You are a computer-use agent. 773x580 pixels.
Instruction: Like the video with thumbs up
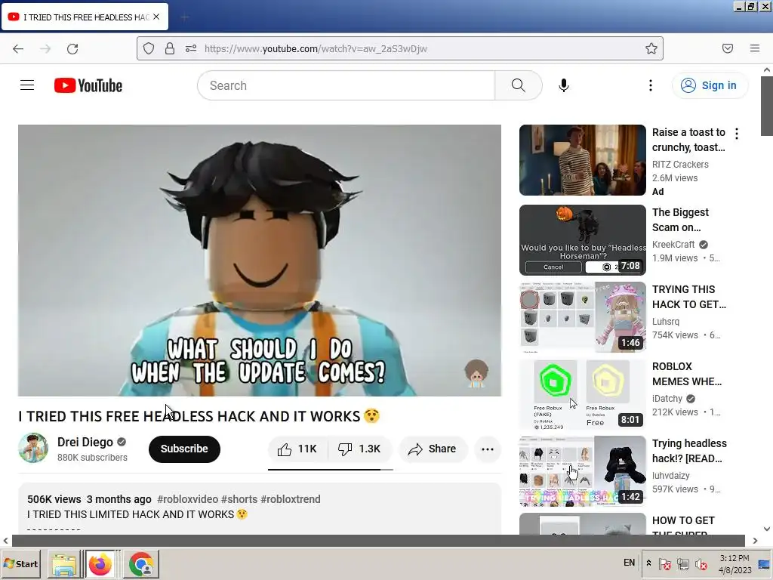297,449
